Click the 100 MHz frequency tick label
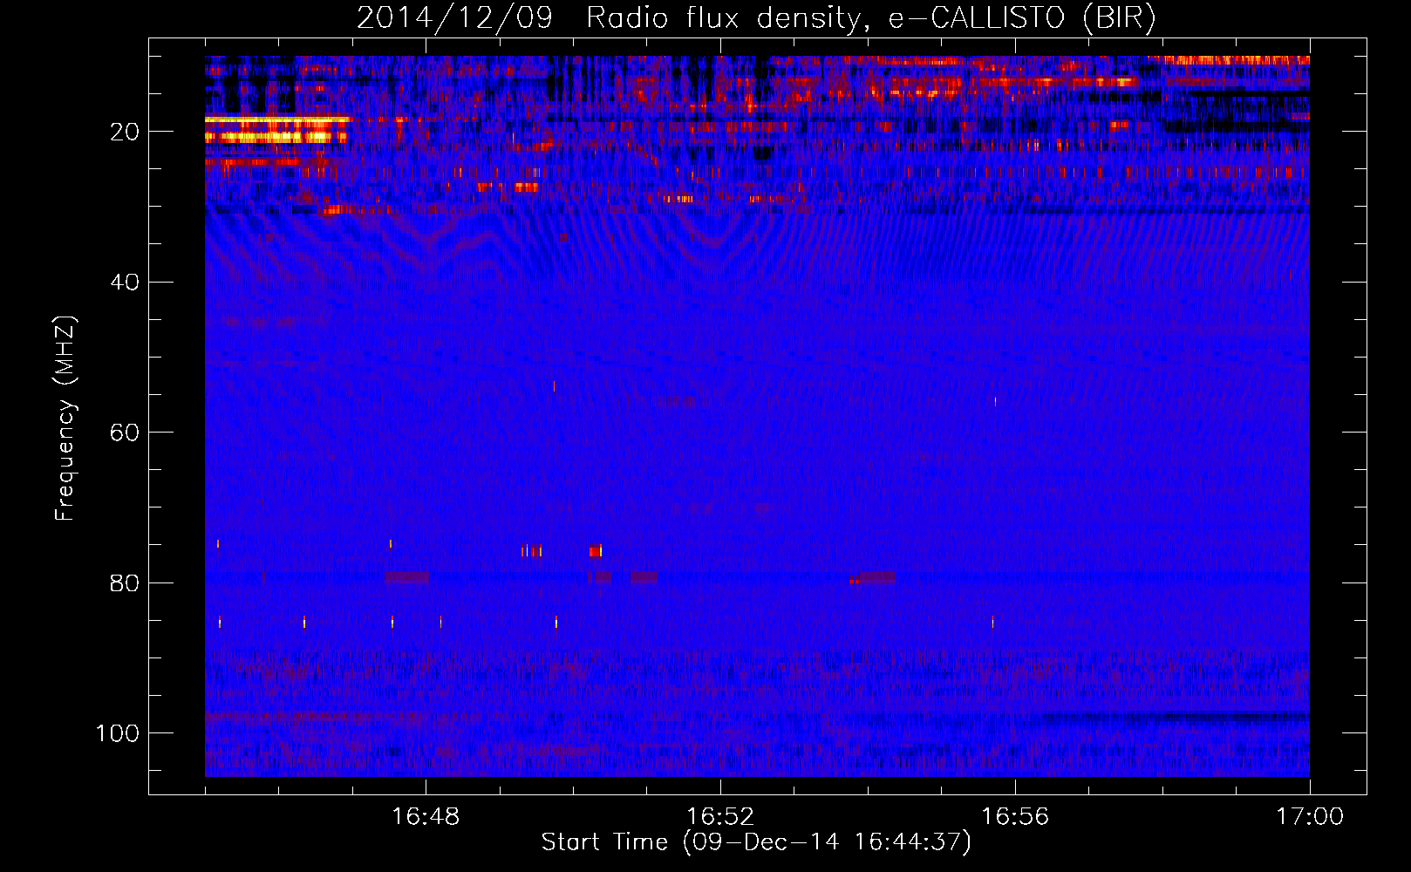The width and height of the screenshot is (1411, 872). click(x=118, y=733)
